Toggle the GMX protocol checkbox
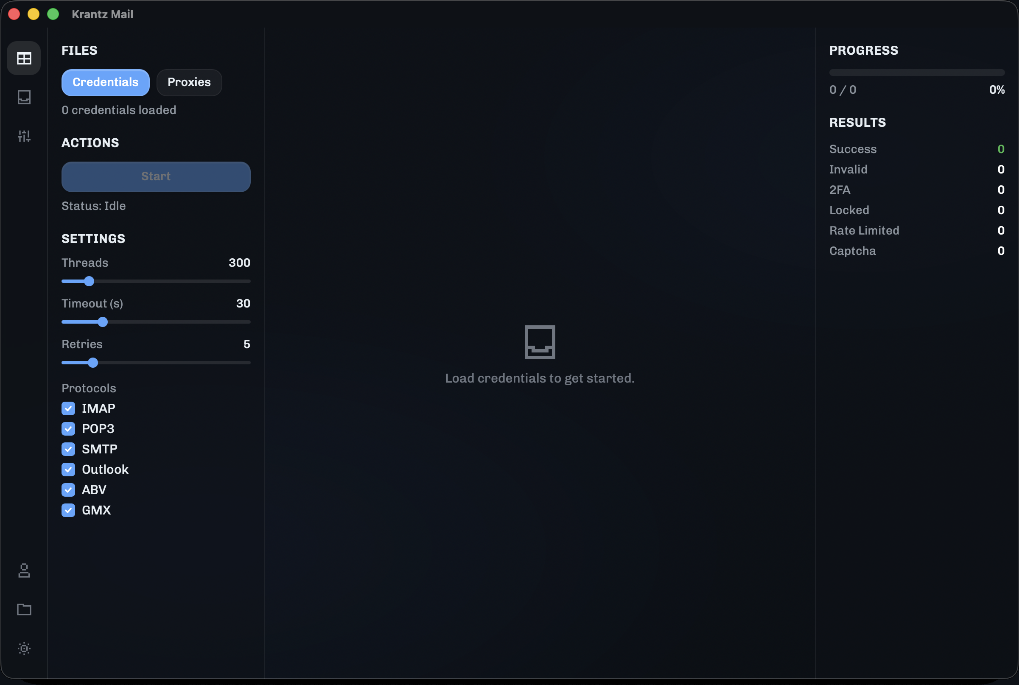The height and width of the screenshot is (685, 1019). pyautogui.click(x=68, y=510)
